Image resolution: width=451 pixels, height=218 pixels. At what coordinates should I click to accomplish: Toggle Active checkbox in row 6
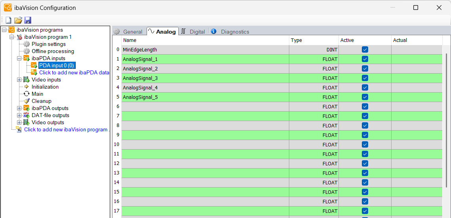[x=365, y=106]
